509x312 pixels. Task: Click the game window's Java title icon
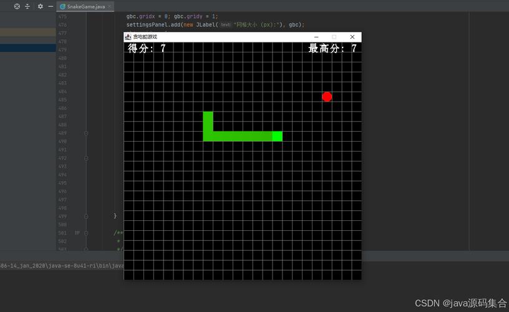coord(128,37)
